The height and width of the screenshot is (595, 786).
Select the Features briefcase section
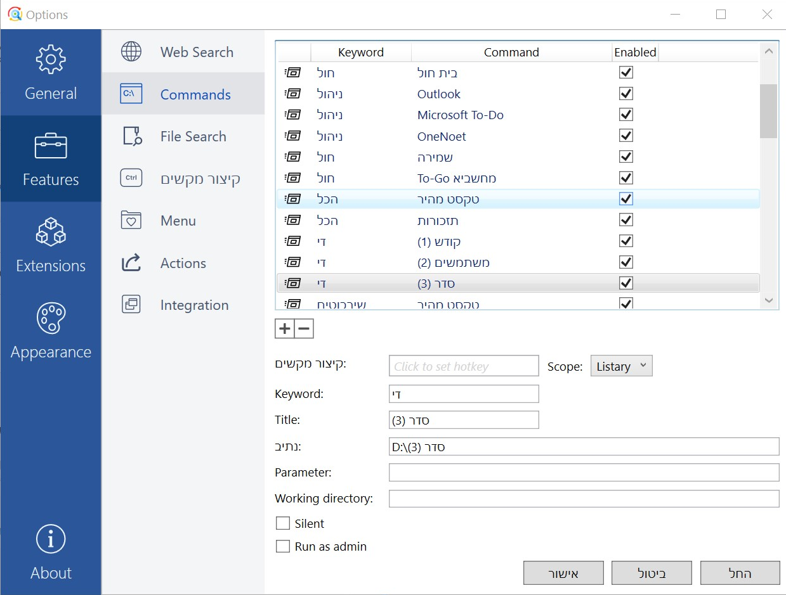pyautogui.click(x=51, y=158)
